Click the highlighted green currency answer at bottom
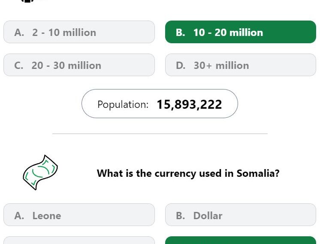Image resolution: width=320 pixels, height=244 pixels. tap(240, 240)
